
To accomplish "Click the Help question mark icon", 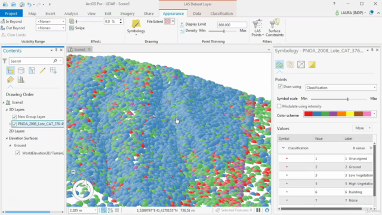I will (x=334, y=4).
